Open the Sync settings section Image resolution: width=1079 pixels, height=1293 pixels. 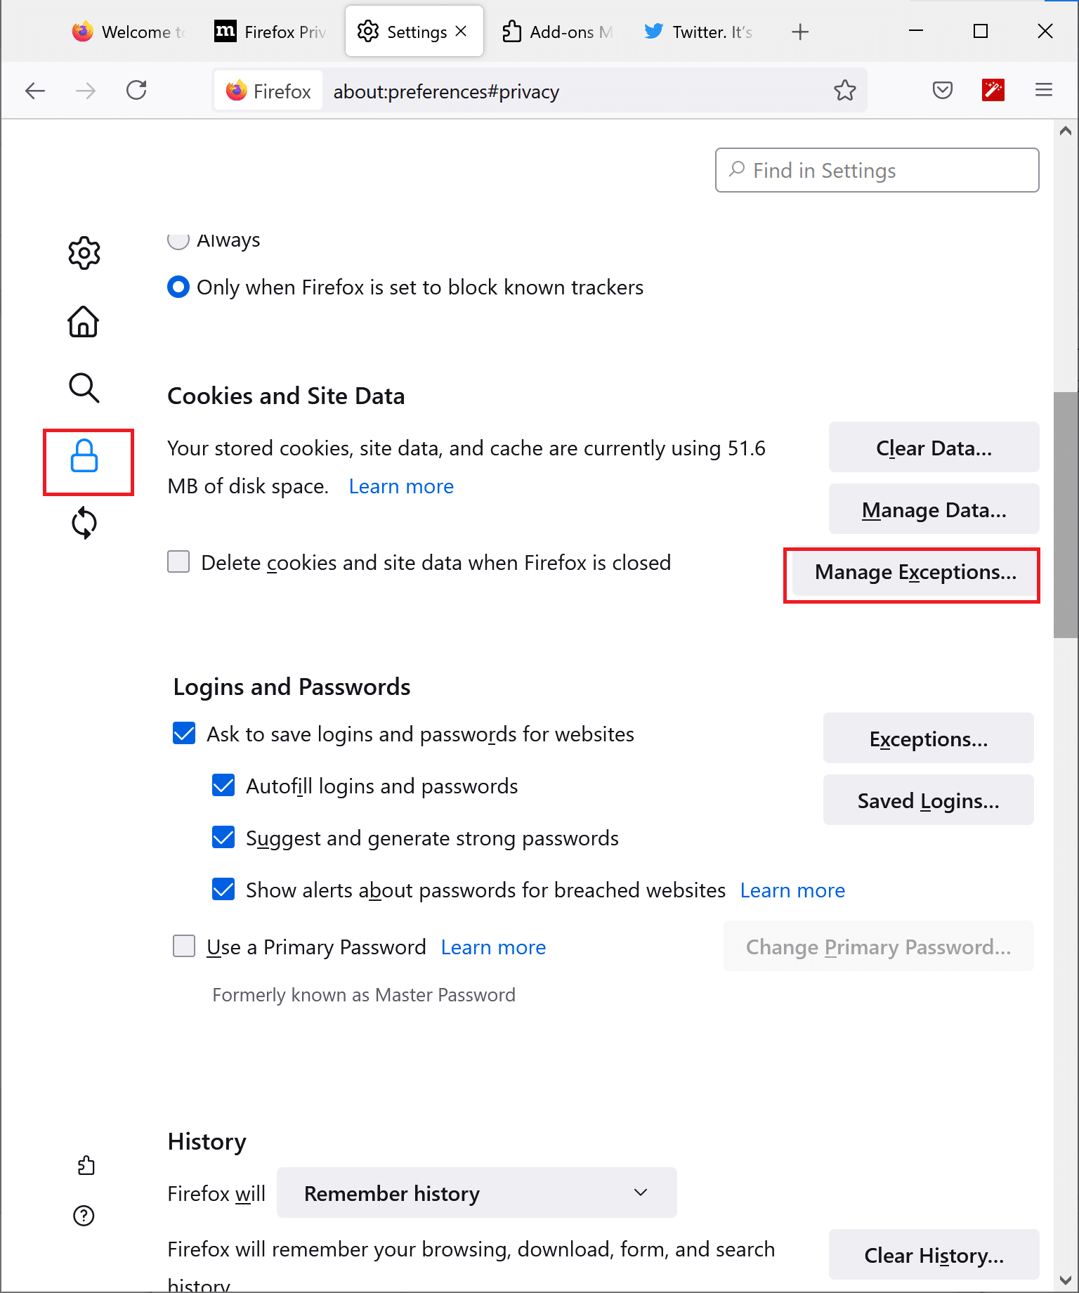click(84, 523)
